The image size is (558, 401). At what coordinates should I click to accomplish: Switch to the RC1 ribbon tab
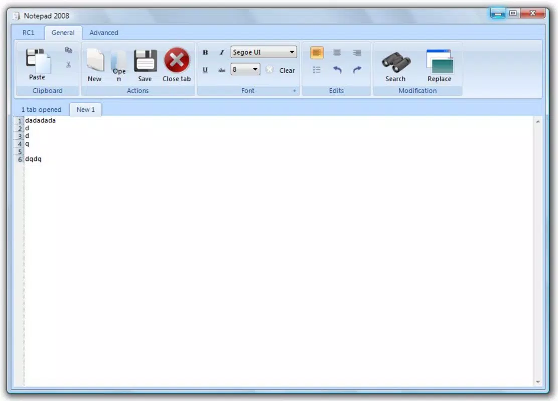pos(29,33)
